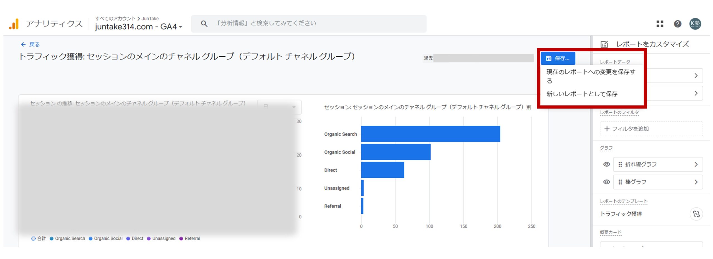This screenshot has height=259, width=713.
Task: Toggle the Organic Search legend item
Action: [x=70, y=238]
